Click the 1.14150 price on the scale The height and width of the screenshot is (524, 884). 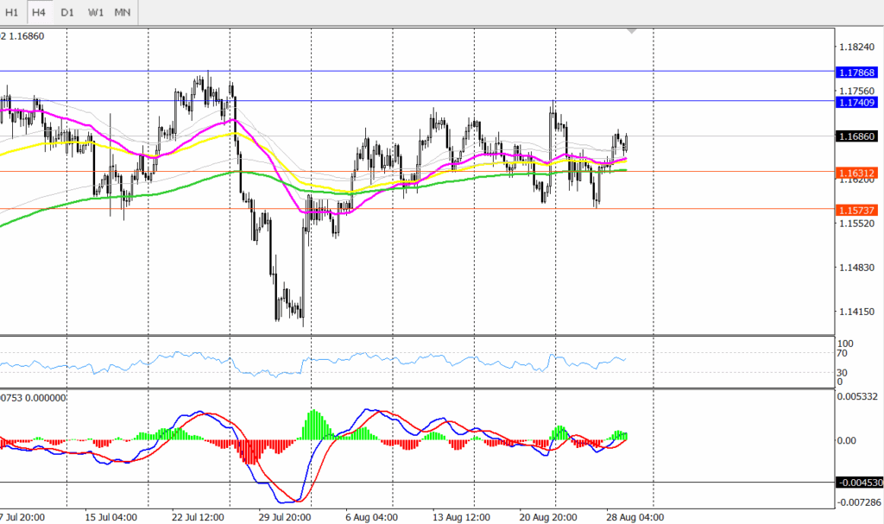[857, 313]
